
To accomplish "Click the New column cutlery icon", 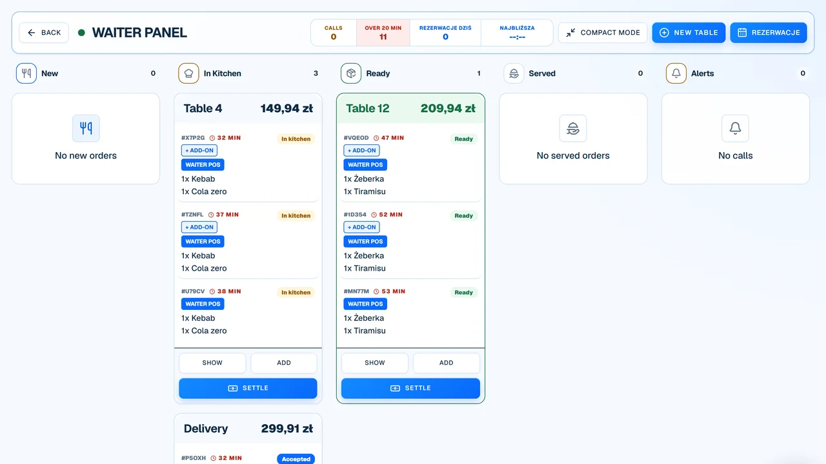I will point(26,73).
